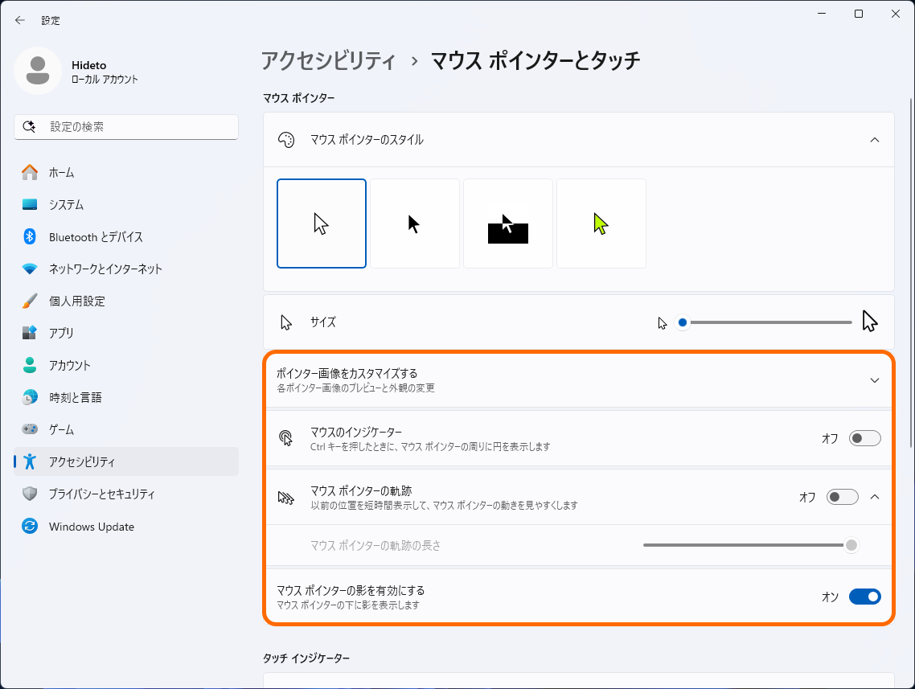The width and height of the screenshot is (915, 689).
Task: Collapse the マウス ポインターの軌跡 section
Action: [875, 497]
